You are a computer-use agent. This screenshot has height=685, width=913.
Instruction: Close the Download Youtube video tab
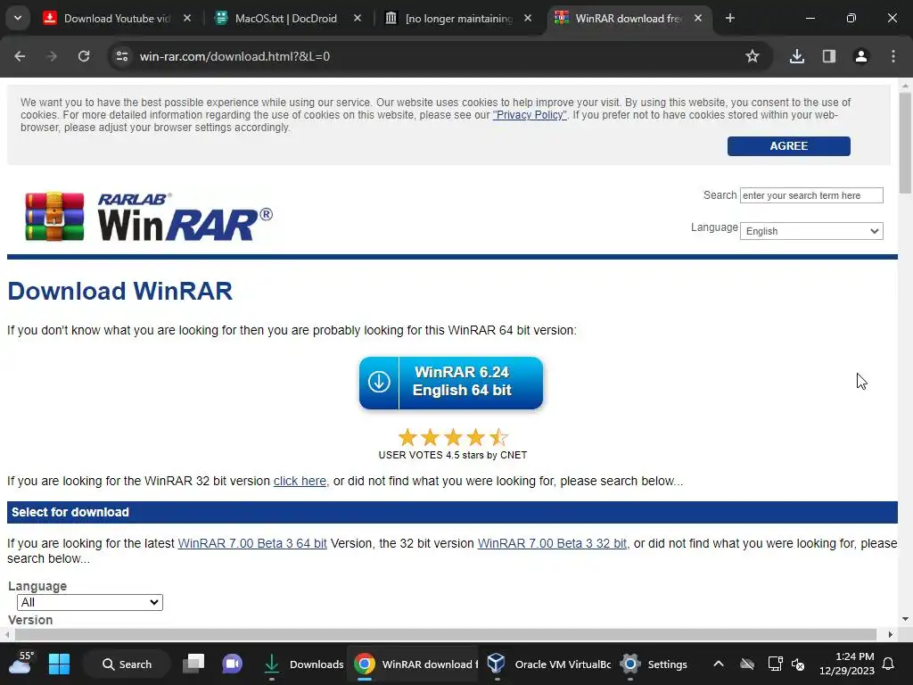[187, 18]
